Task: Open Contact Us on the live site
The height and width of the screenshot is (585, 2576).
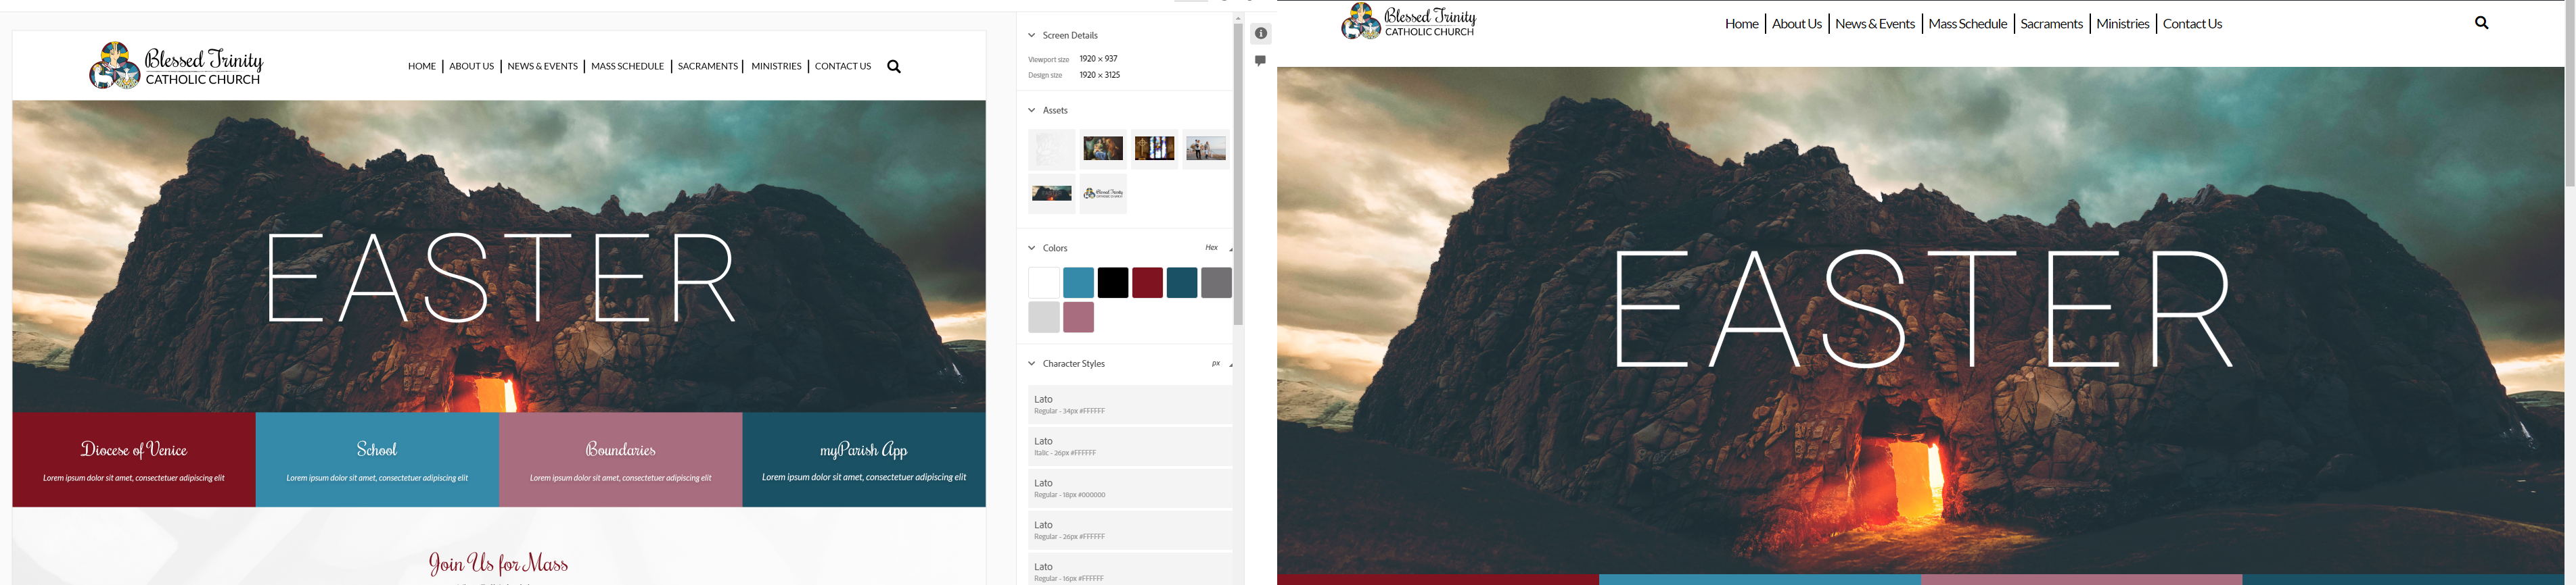Action: click(x=2192, y=24)
